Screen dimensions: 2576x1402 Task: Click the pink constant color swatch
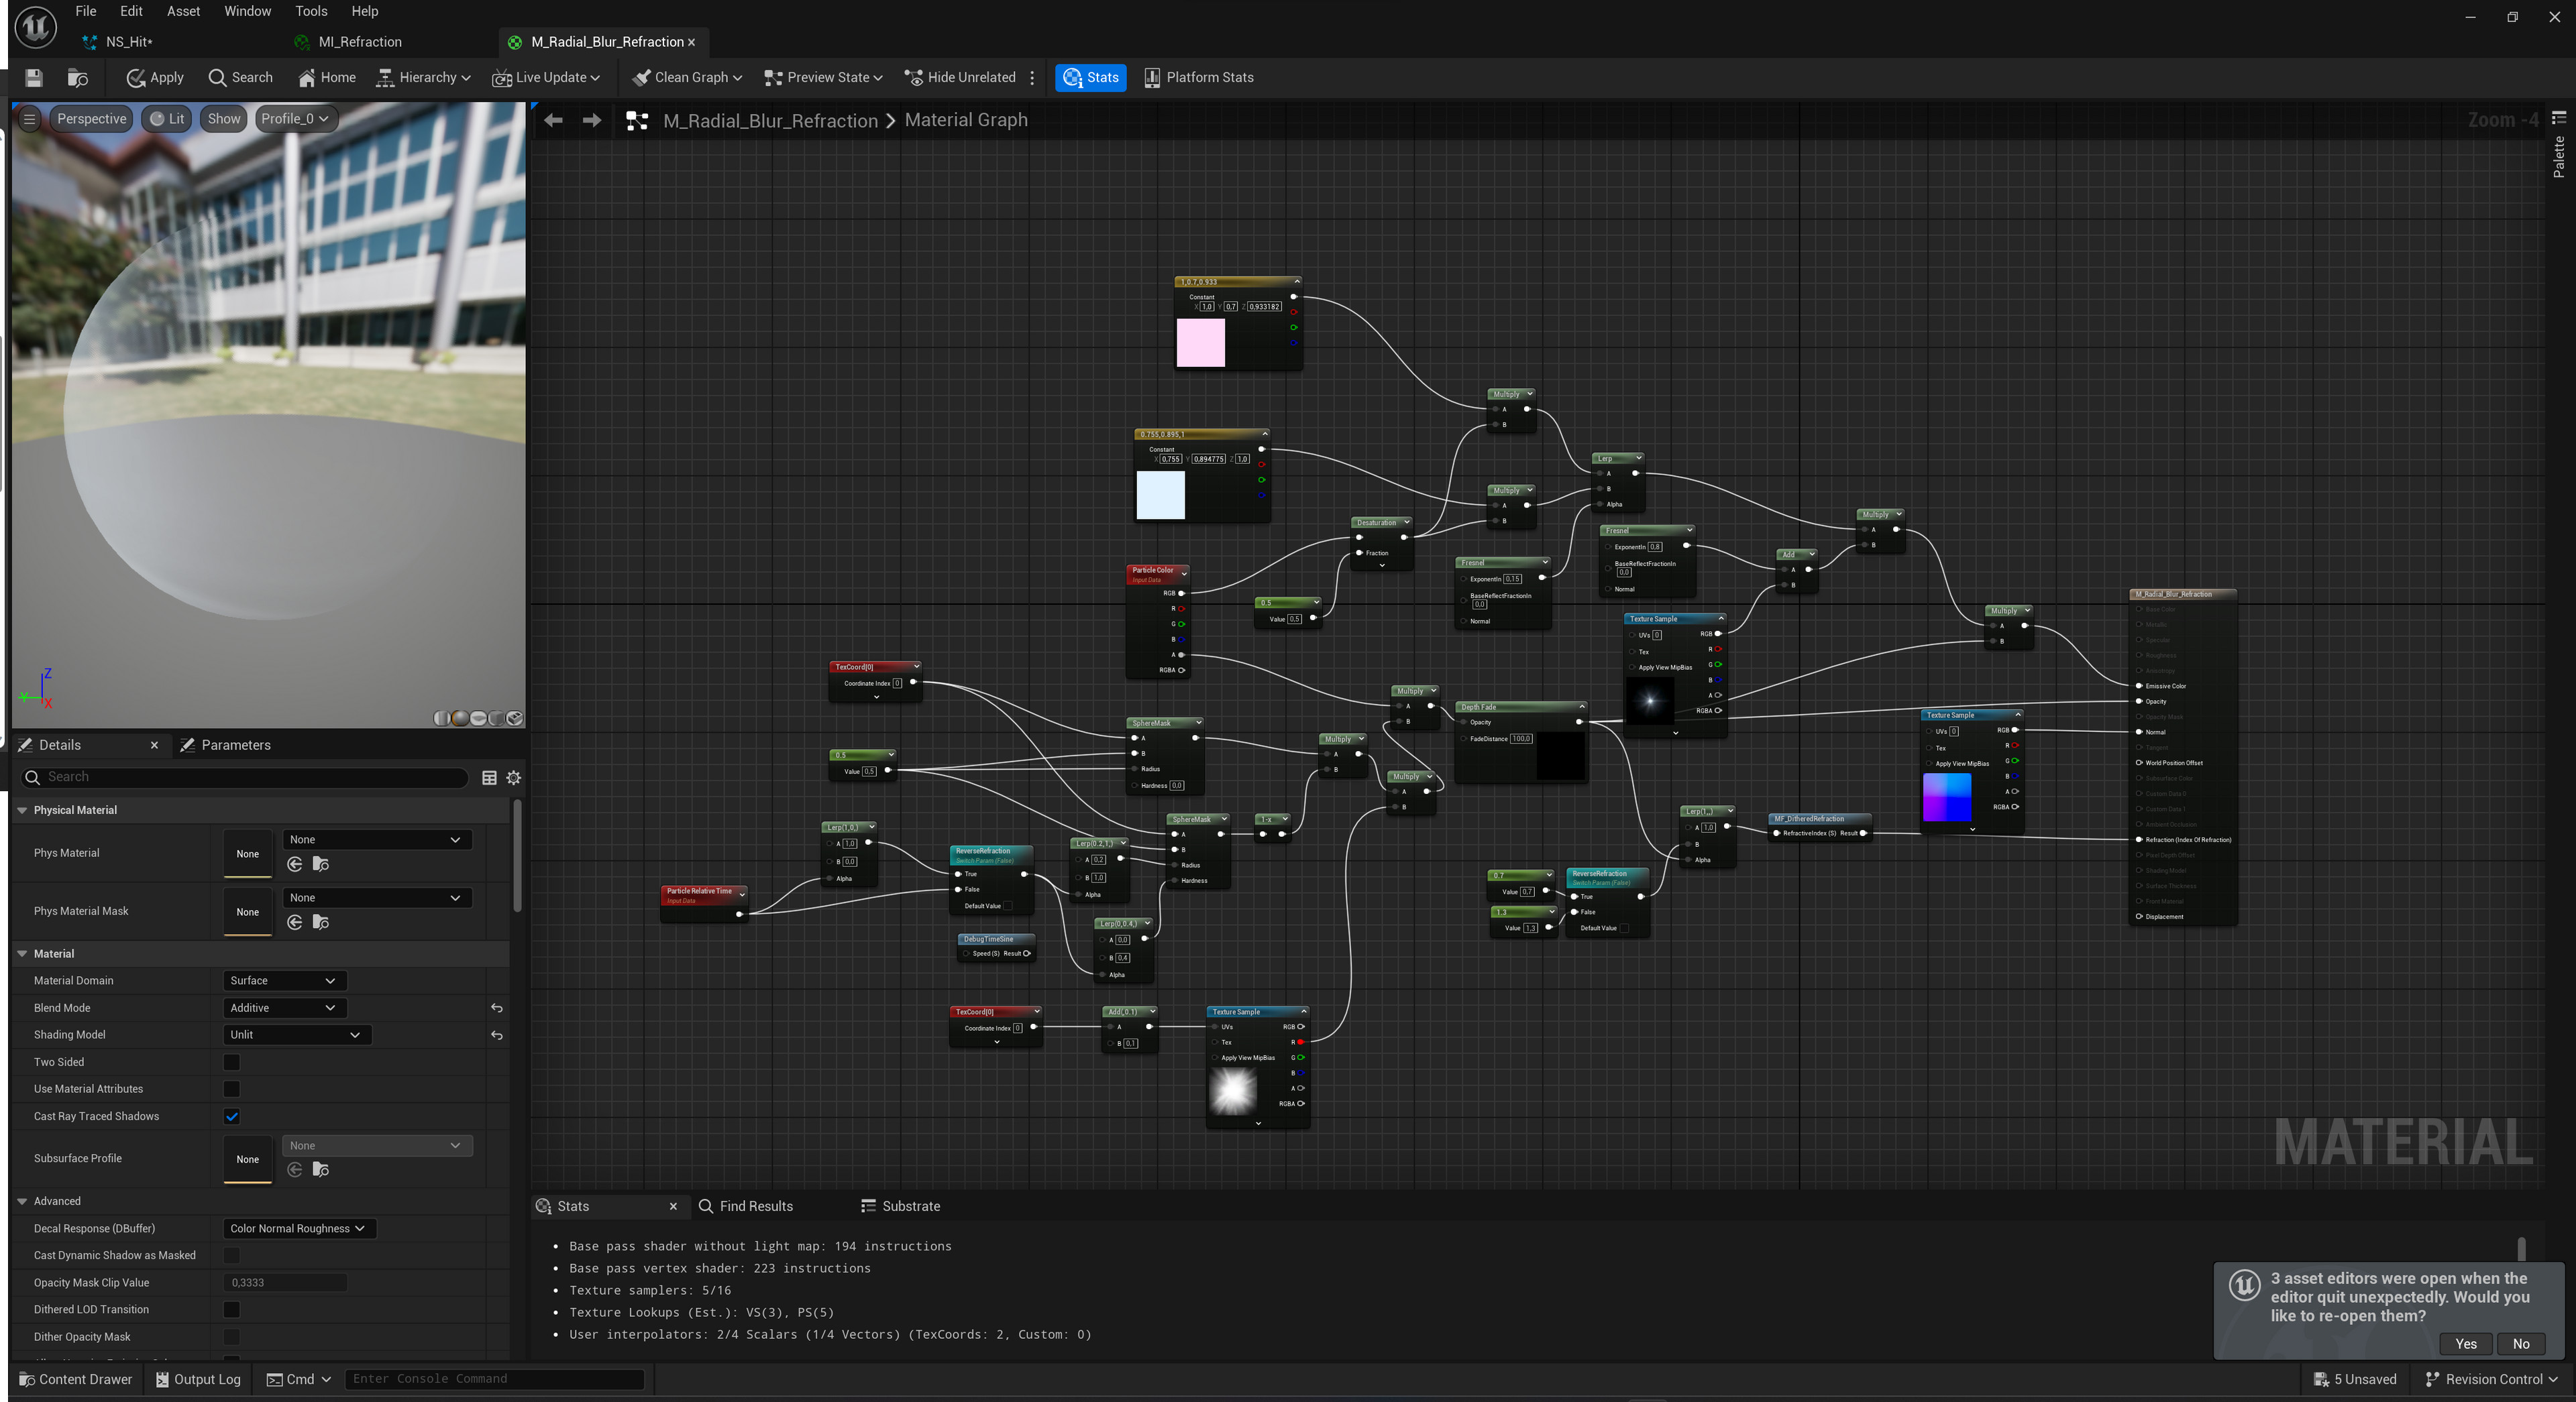pos(1200,344)
